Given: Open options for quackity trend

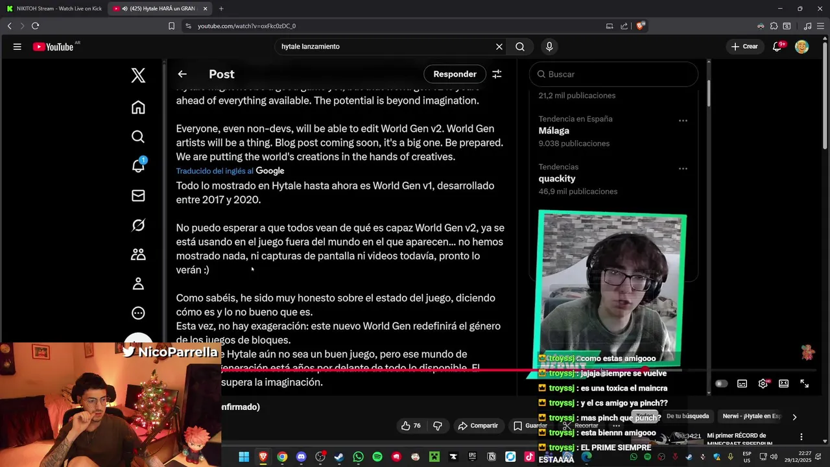Looking at the screenshot, I should click(683, 169).
